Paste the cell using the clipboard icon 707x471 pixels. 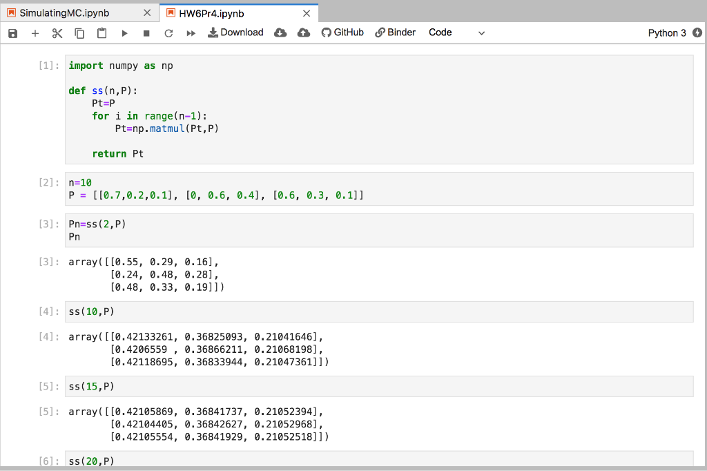(102, 33)
